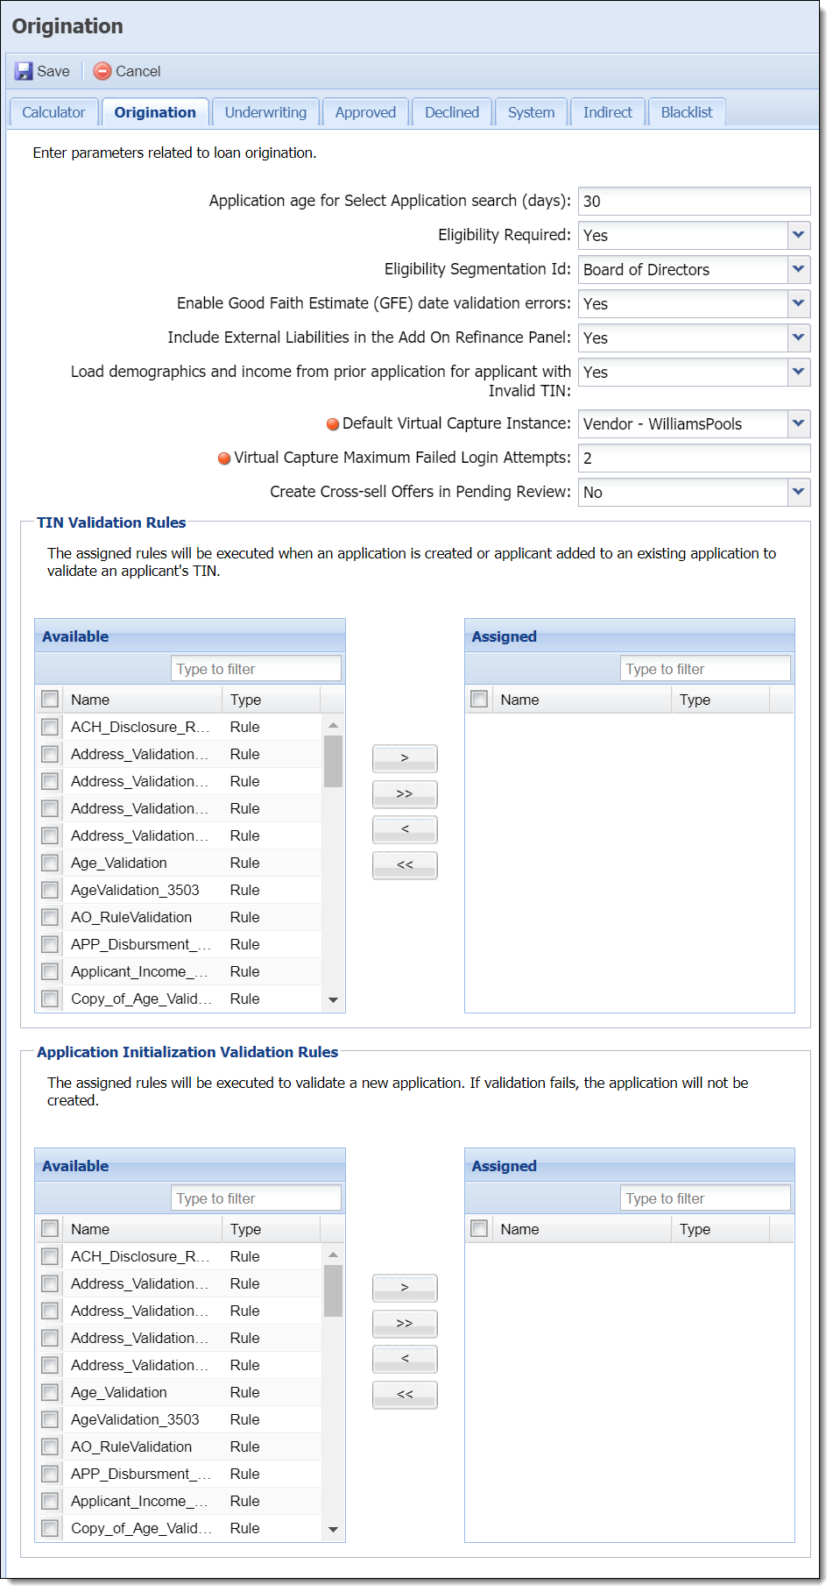Check Copy_of_Age_Valid in Application Initialization list
The width and height of the screenshot is (833, 1592).
tap(50, 1528)
